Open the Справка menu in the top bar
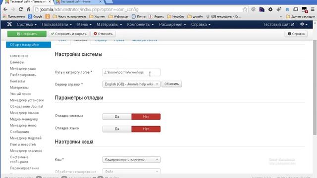The image size is (317, 178). coord(201,24)
